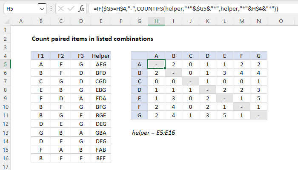The image size is (298, 170).
Task: Click the 'F3' table header cell
Action: tap(81, 56)
